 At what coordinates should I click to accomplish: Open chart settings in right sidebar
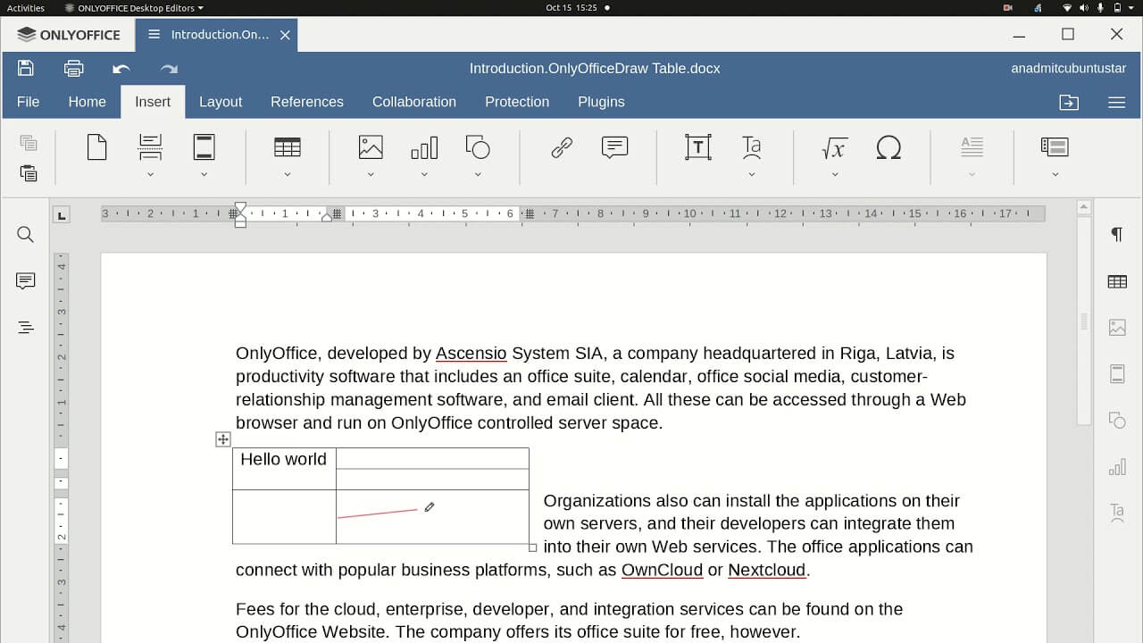pos(1117,466)
